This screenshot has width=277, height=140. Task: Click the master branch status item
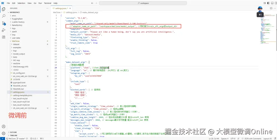click(21, 139)
